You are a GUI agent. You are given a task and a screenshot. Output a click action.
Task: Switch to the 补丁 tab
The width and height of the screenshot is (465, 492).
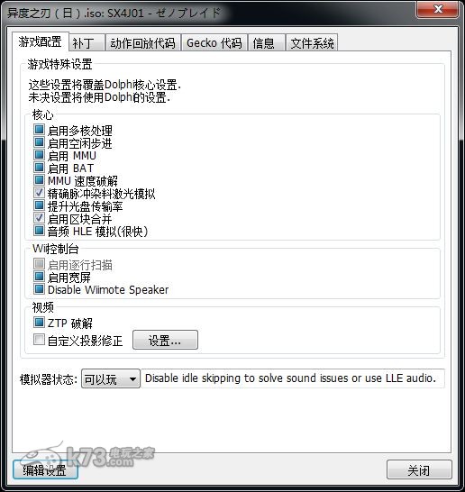click(x=87, y=42)
